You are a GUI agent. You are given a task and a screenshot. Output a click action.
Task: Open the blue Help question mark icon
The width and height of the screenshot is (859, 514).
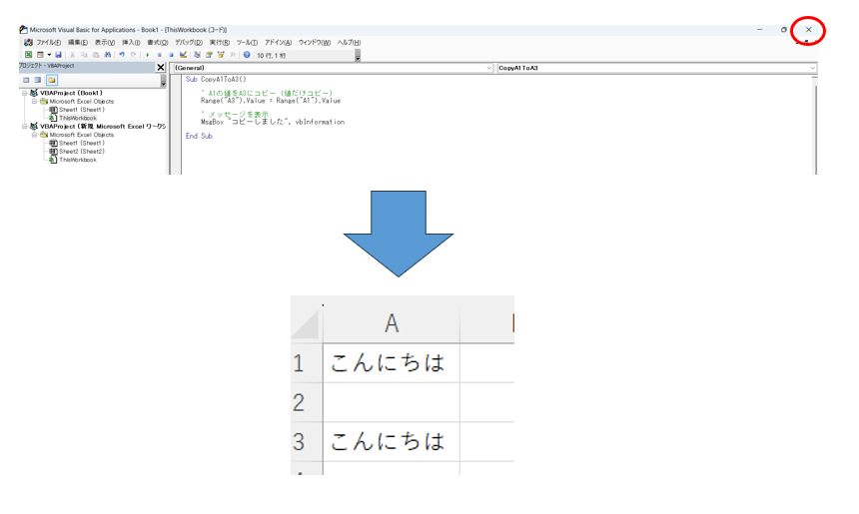[247, 55]
